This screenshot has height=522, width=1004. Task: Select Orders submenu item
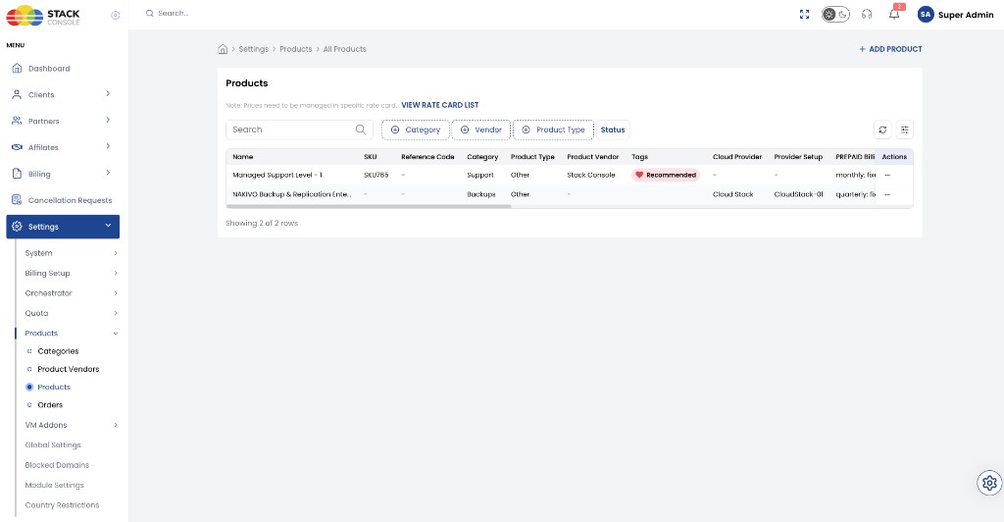click(50, 405)
